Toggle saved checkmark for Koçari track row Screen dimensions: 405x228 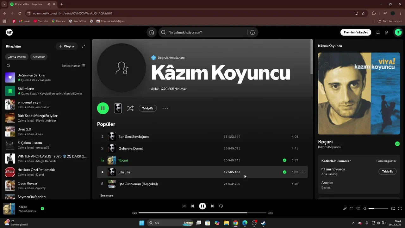[284, 160]
